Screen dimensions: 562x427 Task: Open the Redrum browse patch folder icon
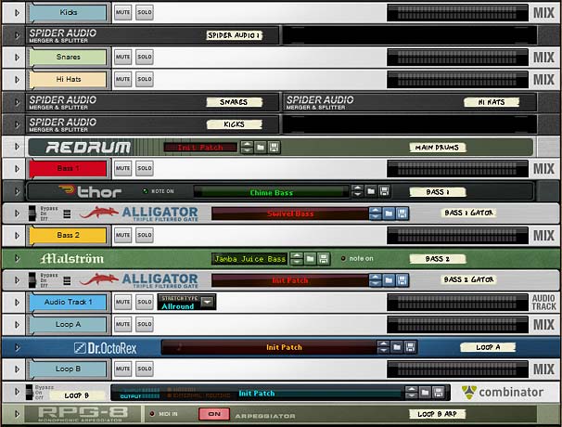pyautogui.click(x=261, y=147)
